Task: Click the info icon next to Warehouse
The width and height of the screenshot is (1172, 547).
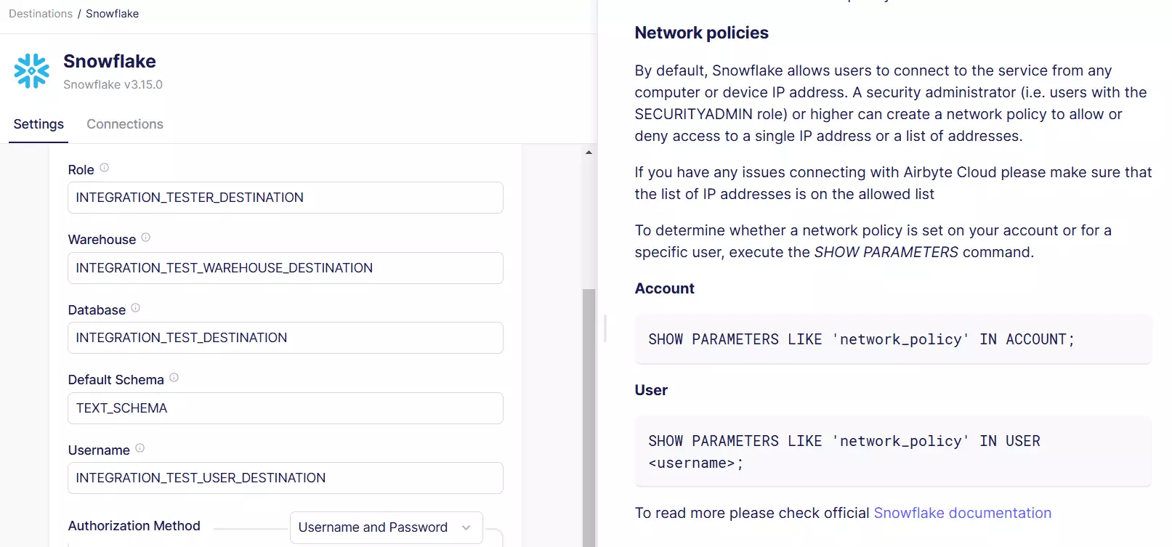Action: click(146, 238)
